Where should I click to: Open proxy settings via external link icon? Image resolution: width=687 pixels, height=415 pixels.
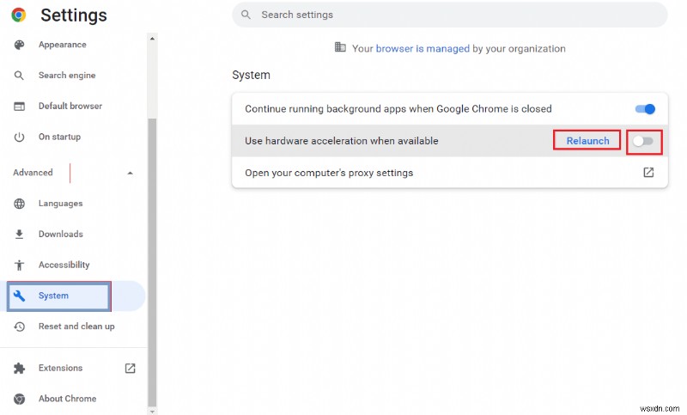point(648,173)
